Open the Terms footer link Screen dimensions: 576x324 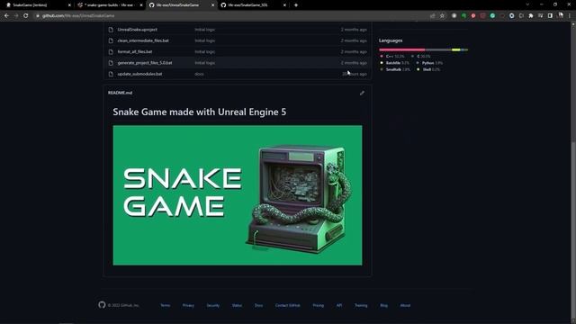[x=165, y=305]
